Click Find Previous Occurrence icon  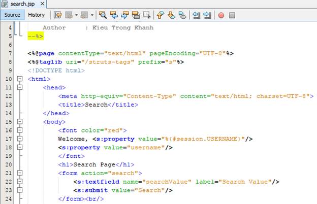pyautogui.click(x=114, y=15)
